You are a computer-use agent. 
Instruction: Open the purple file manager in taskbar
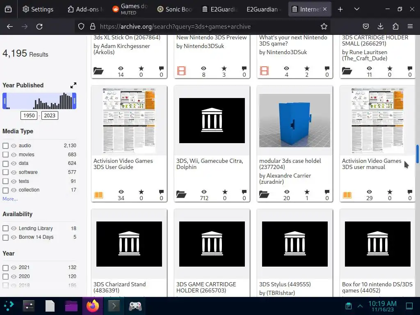[x=71, y=306]
